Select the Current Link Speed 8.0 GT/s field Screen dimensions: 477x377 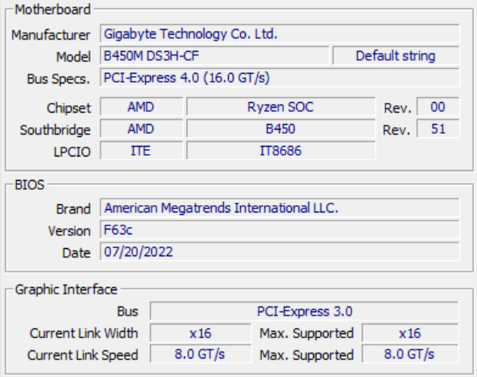(200, 353)
